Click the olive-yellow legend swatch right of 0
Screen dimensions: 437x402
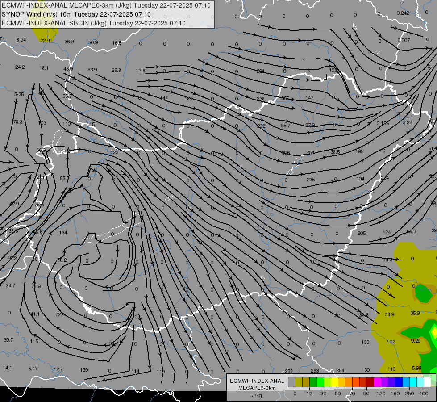pyautogui.click(x=299, y=382)
